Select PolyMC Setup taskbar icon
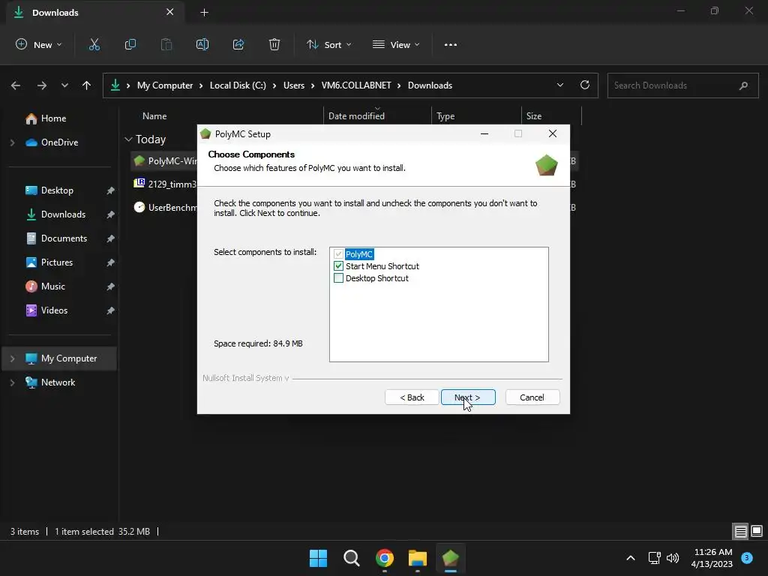The image size is (768, 576). coord(450,558)
